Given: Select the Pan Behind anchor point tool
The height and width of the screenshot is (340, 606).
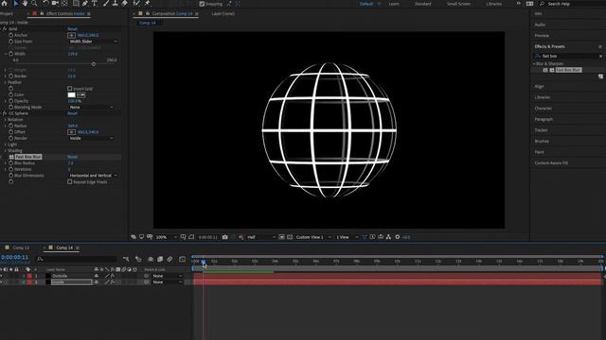Looking at the screenshot, I should 64,3.
